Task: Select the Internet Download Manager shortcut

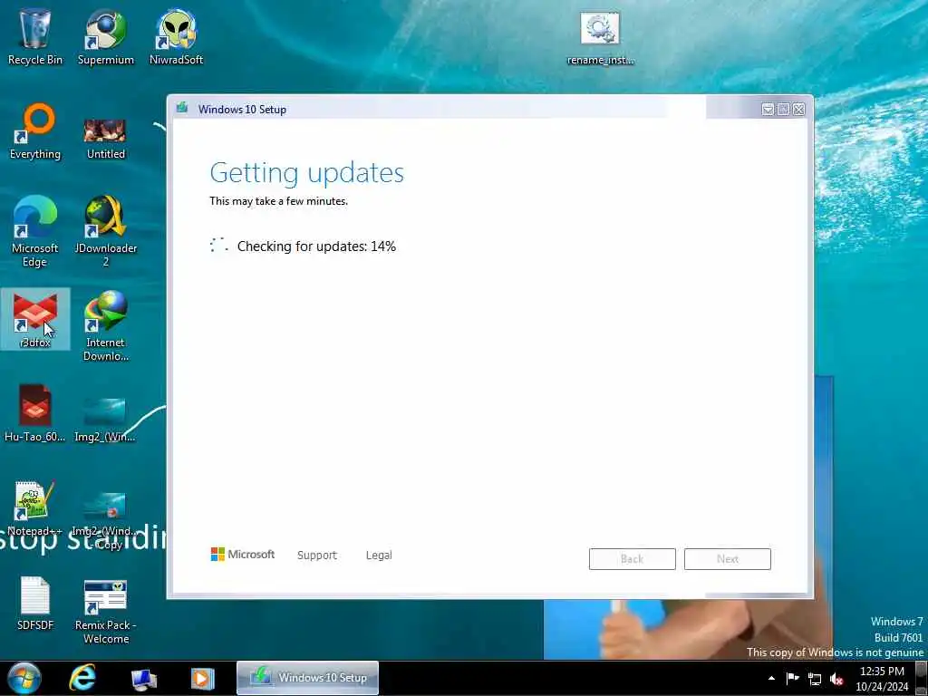Action: point(105,325)
